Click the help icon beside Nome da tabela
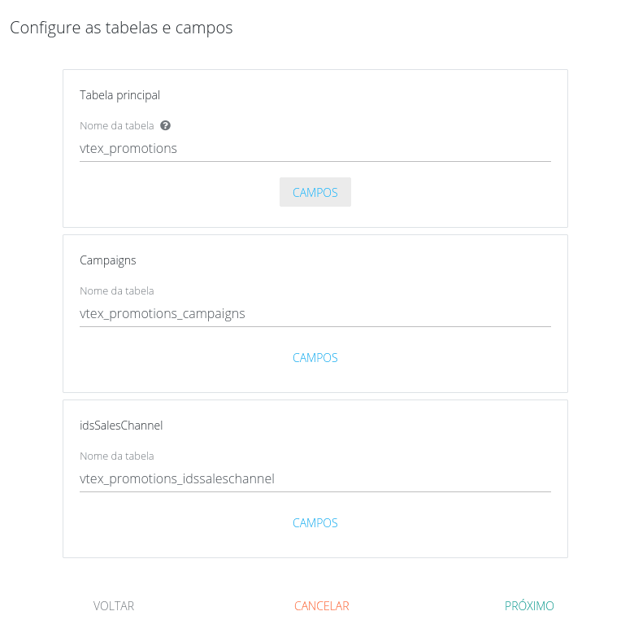This screenshot has height=620, width=634. 165,125
